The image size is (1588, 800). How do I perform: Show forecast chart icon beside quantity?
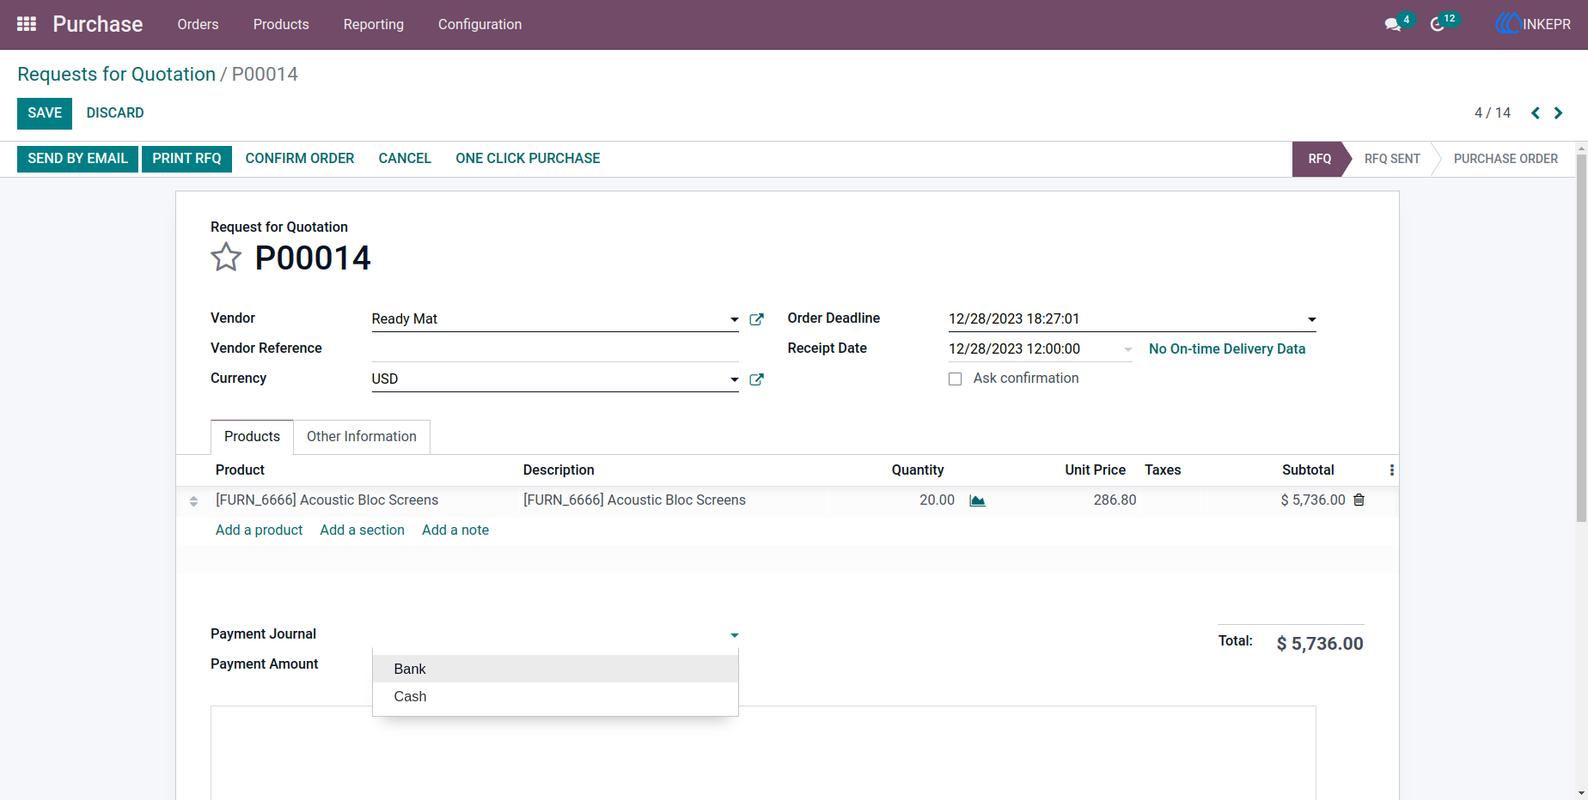(977, 500)
